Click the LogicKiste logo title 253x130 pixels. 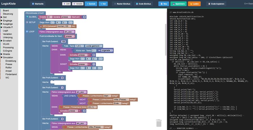click(x=8, y=4)
